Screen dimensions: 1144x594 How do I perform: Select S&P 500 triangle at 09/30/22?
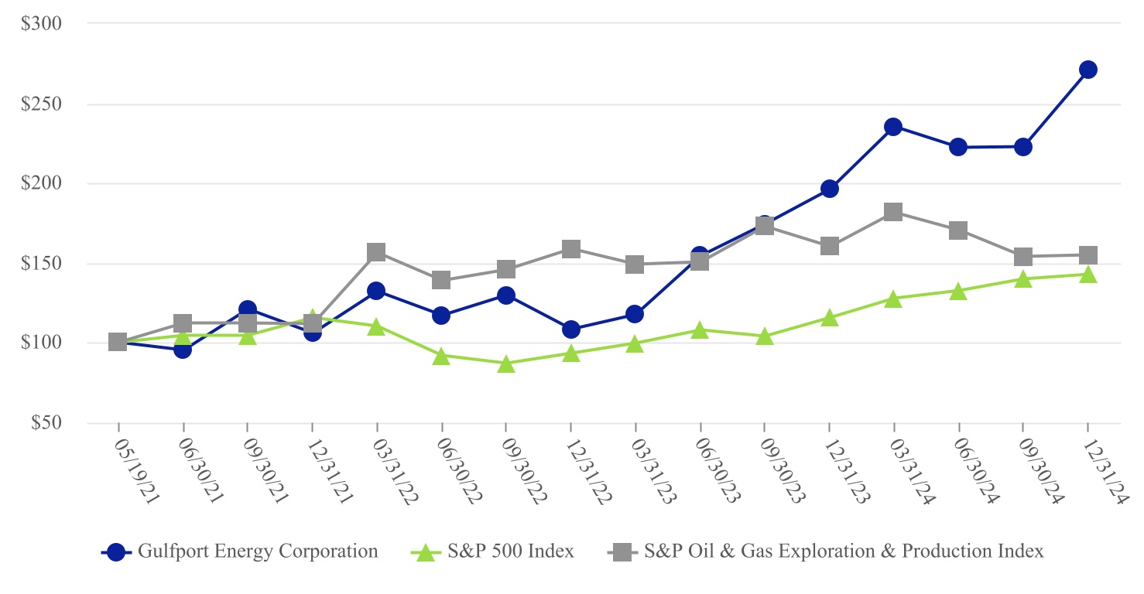click(x=506, y=364)
